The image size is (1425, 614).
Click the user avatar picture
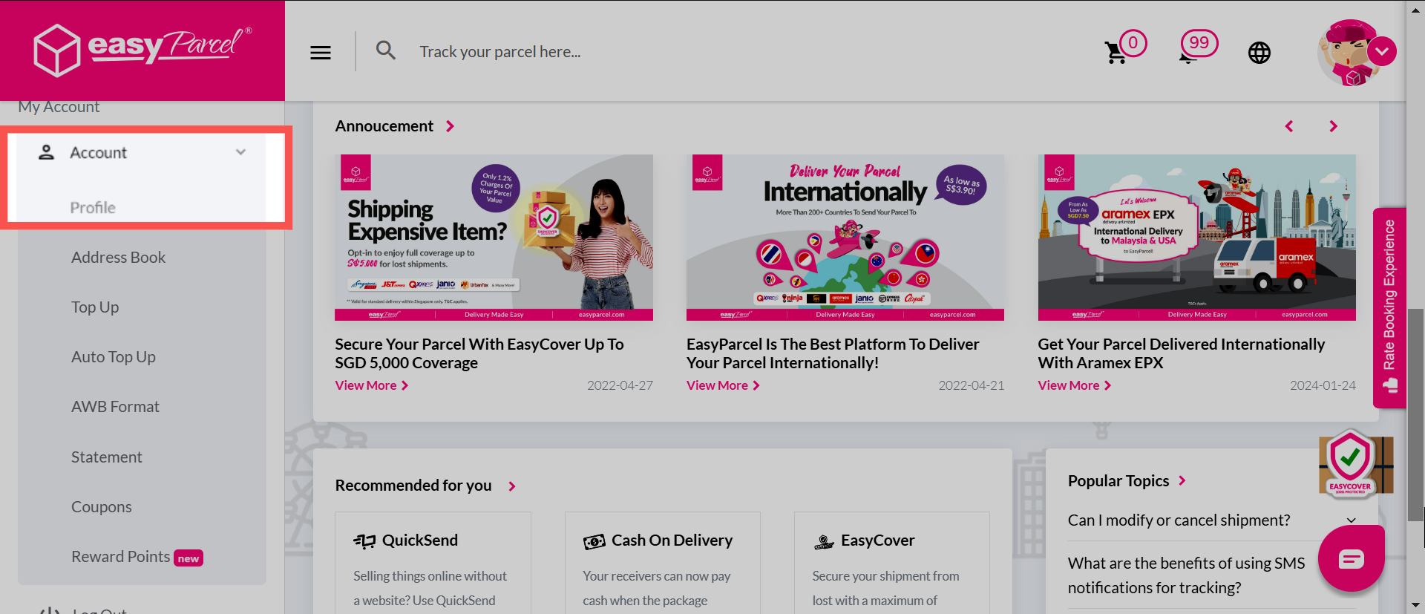click(1349, 53)
